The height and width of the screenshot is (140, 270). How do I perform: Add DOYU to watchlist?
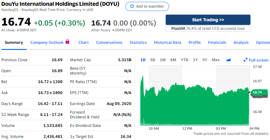click(x=147, y=6)
